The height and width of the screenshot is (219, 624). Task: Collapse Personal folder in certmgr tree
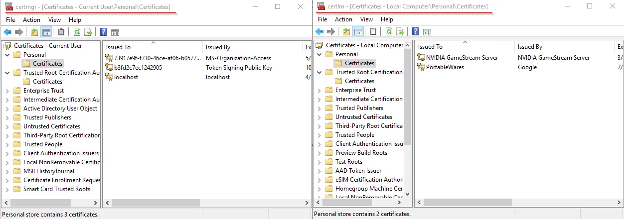pos(7,55)
